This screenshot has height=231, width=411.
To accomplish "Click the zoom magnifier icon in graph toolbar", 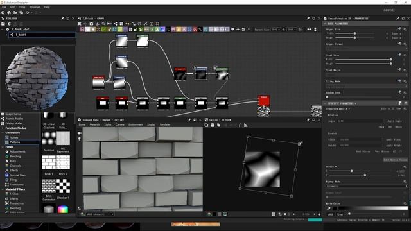I will coord(103,24).
